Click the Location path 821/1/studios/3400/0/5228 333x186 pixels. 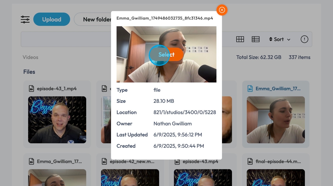coord(185,112)
